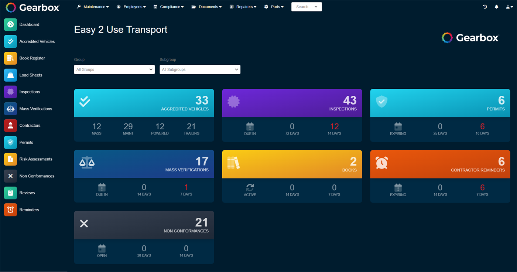
Task: Select the 21 Trailing vehicles count
Action: click(x=191, y=126)
